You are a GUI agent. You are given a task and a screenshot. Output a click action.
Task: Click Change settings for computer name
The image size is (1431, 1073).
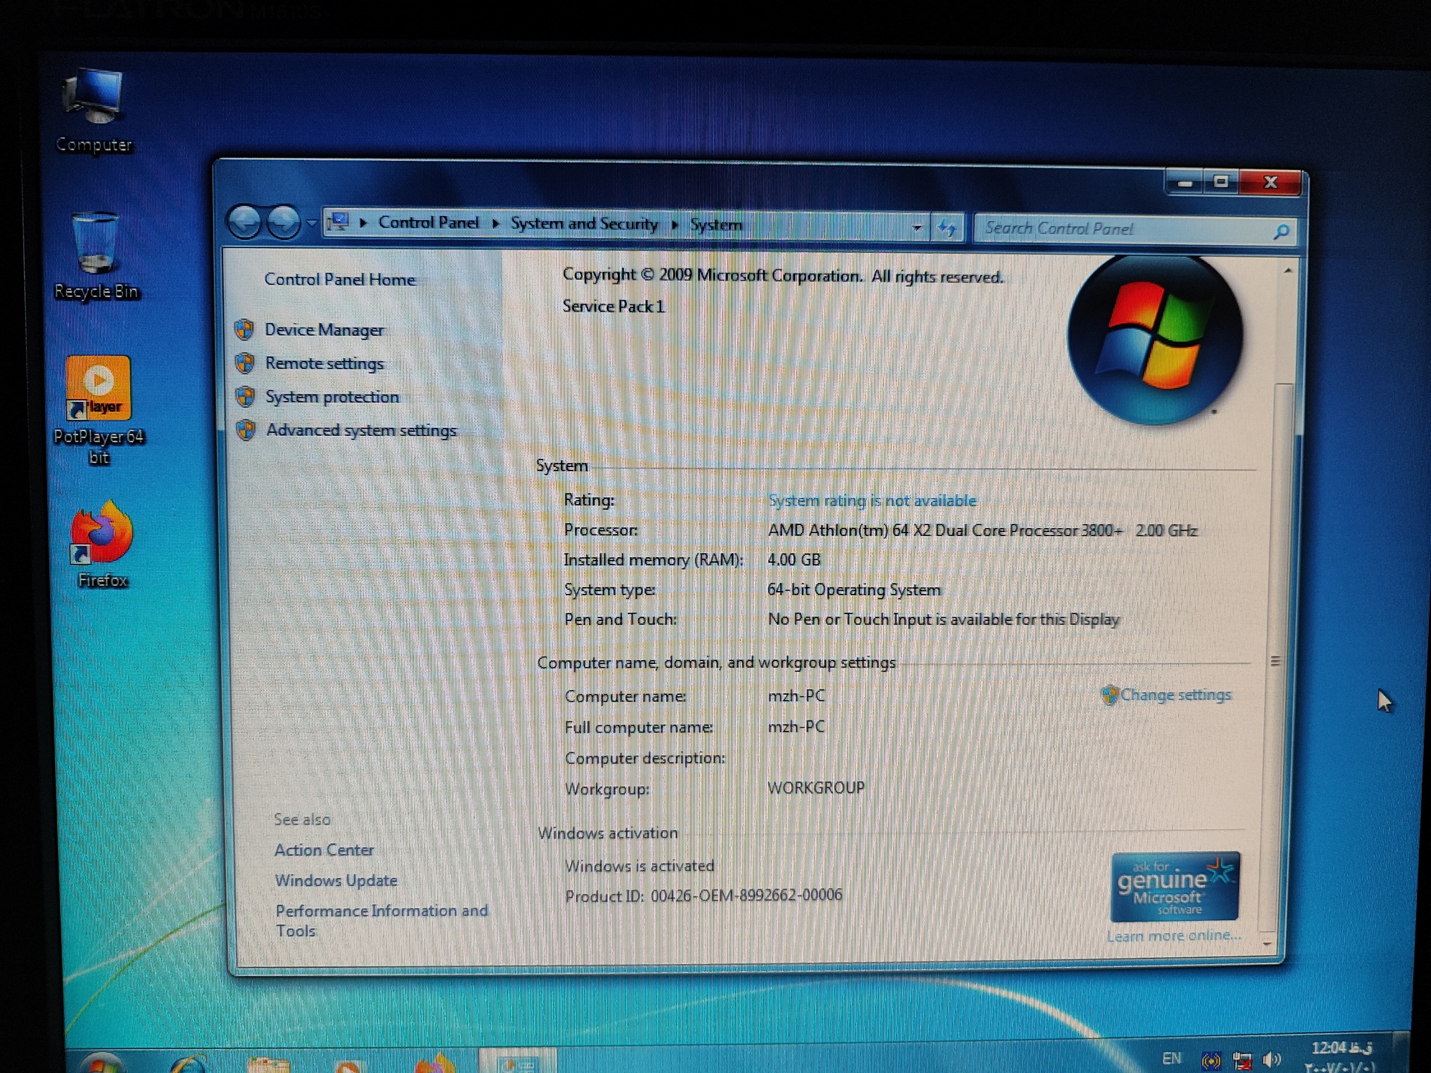(x=1175, y=695)
